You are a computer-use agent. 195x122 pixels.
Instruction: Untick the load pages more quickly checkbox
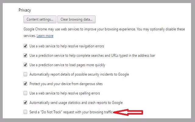click(25, 65)
